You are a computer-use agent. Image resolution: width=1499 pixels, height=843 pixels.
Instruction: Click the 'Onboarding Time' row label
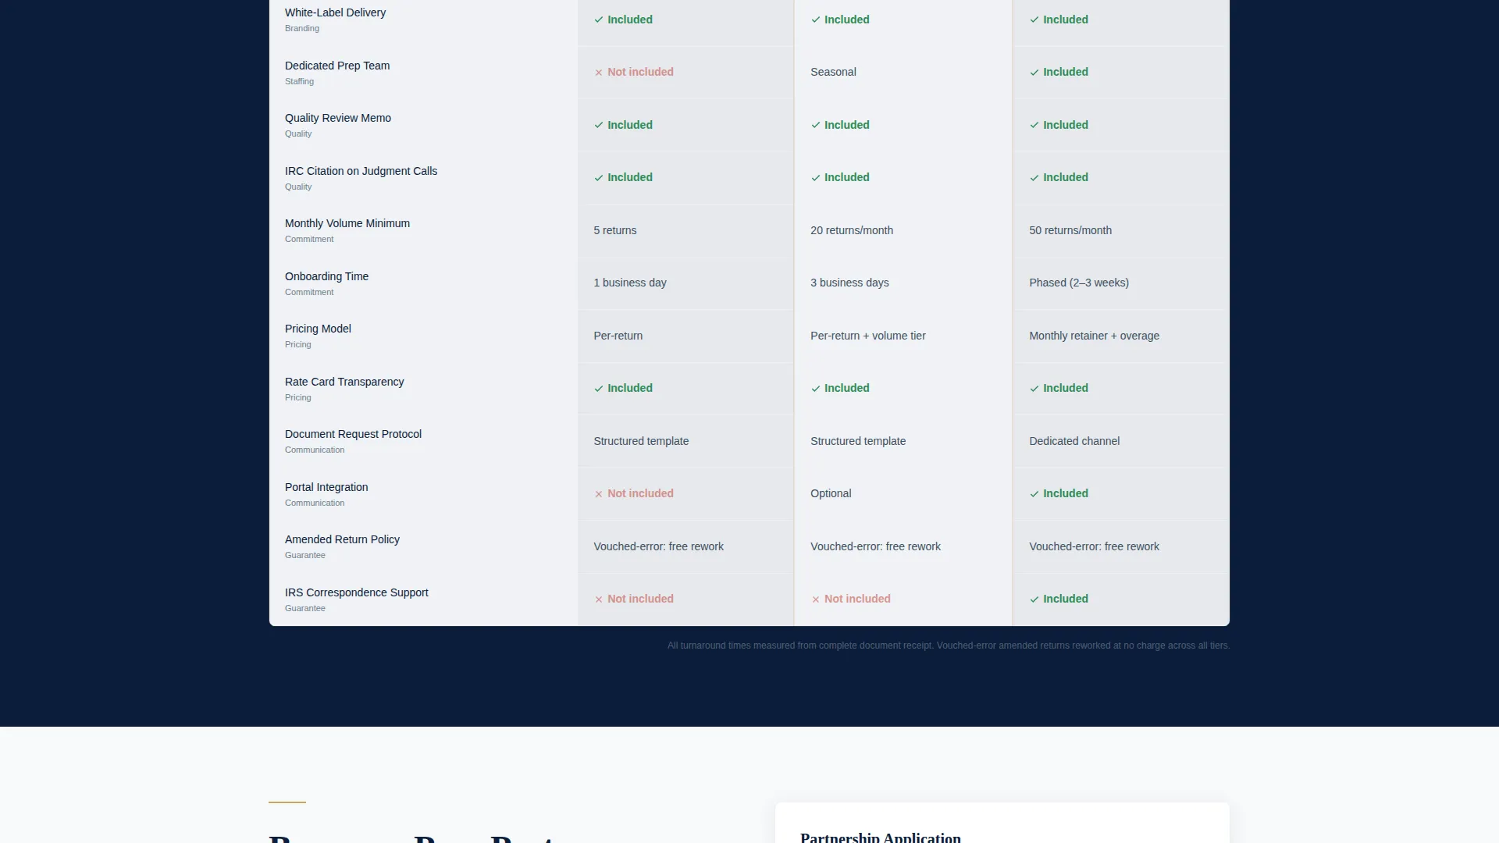coord(326,276)
